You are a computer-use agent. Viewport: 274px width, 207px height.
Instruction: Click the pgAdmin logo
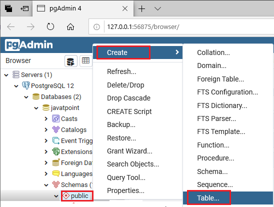29,45
